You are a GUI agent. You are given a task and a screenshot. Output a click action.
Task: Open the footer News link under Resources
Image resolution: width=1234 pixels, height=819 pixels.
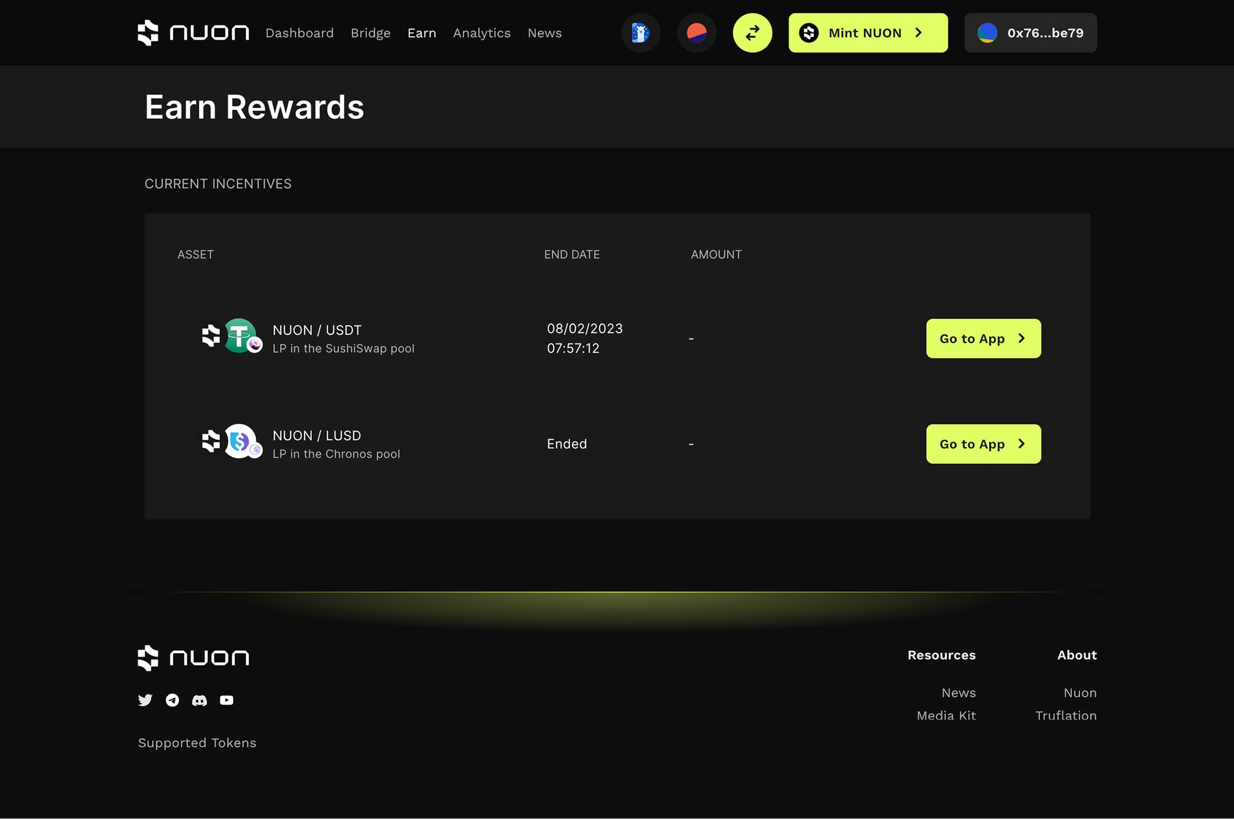point(959,693)
